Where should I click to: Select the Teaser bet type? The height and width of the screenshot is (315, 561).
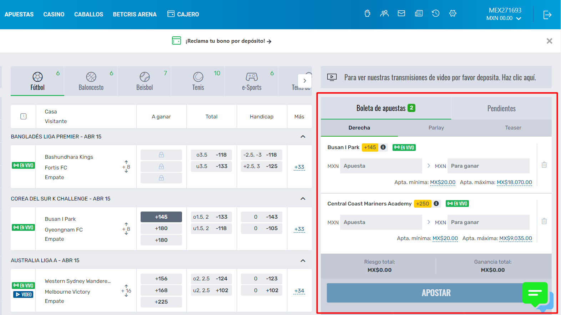point(513,128)
